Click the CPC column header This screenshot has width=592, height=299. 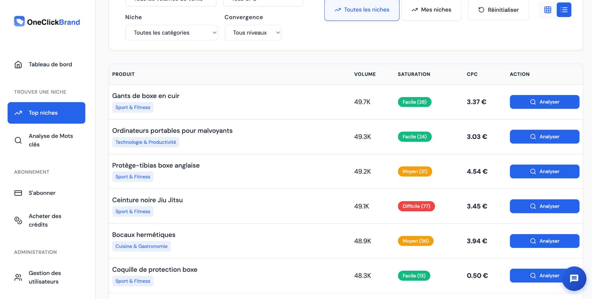tap(472, 74)
